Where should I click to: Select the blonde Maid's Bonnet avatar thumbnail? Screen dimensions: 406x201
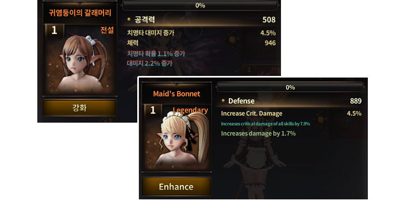pos(176,137)
